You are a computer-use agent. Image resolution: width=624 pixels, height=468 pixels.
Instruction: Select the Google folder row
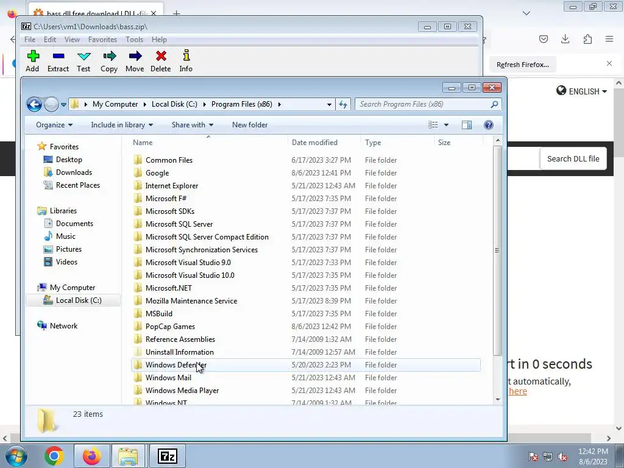306,173
